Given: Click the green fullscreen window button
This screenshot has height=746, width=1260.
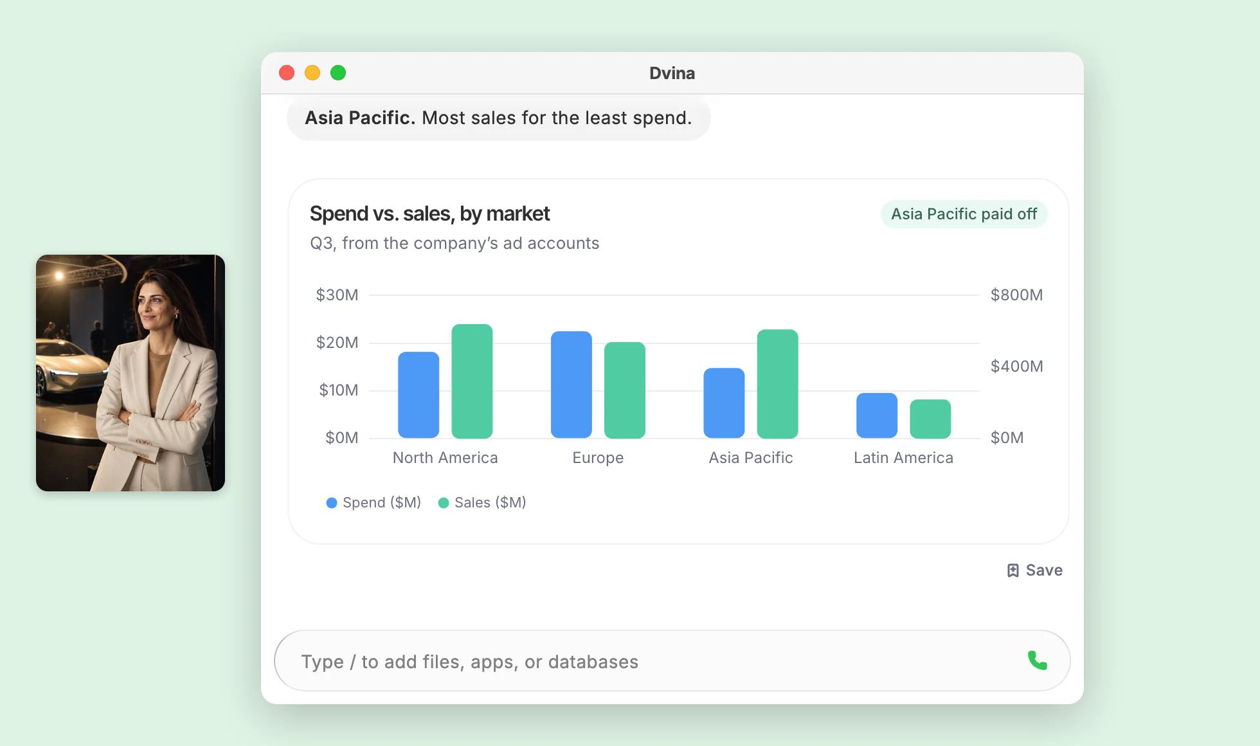Looking at the screenshot, I should pos(338,73).
